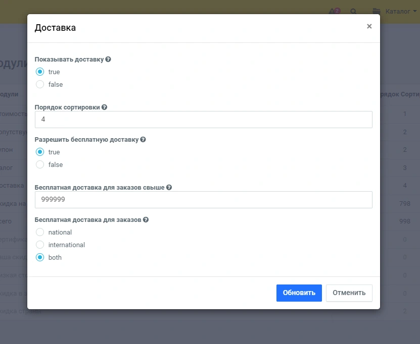This screenshot has height=344, width=420.
Task: Focus the free delivery threshold field with 999999
Action: click(203, 200)
